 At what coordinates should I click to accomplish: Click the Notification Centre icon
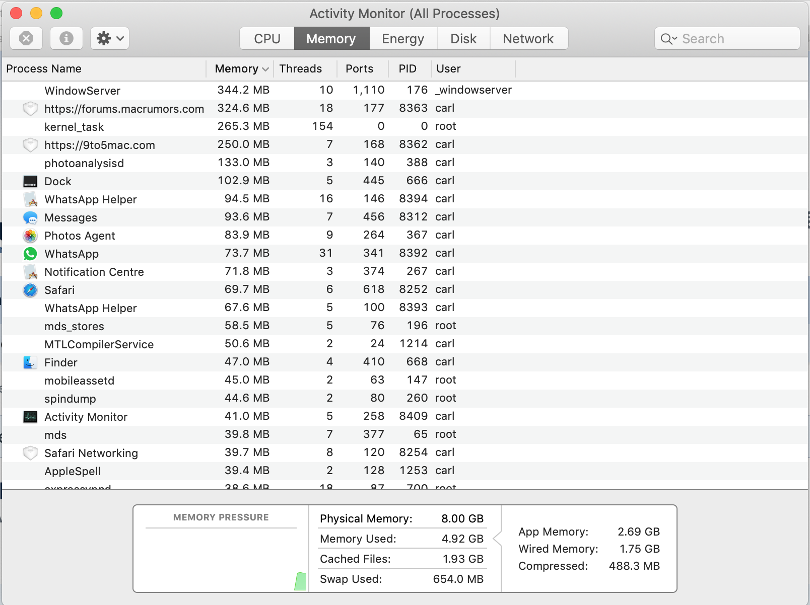(x=31, y=272)
